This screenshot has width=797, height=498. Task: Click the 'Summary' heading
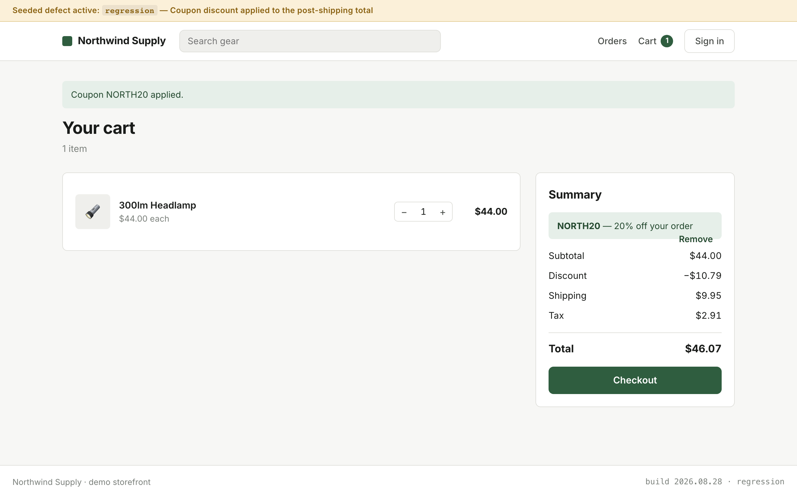coord(575,195)
